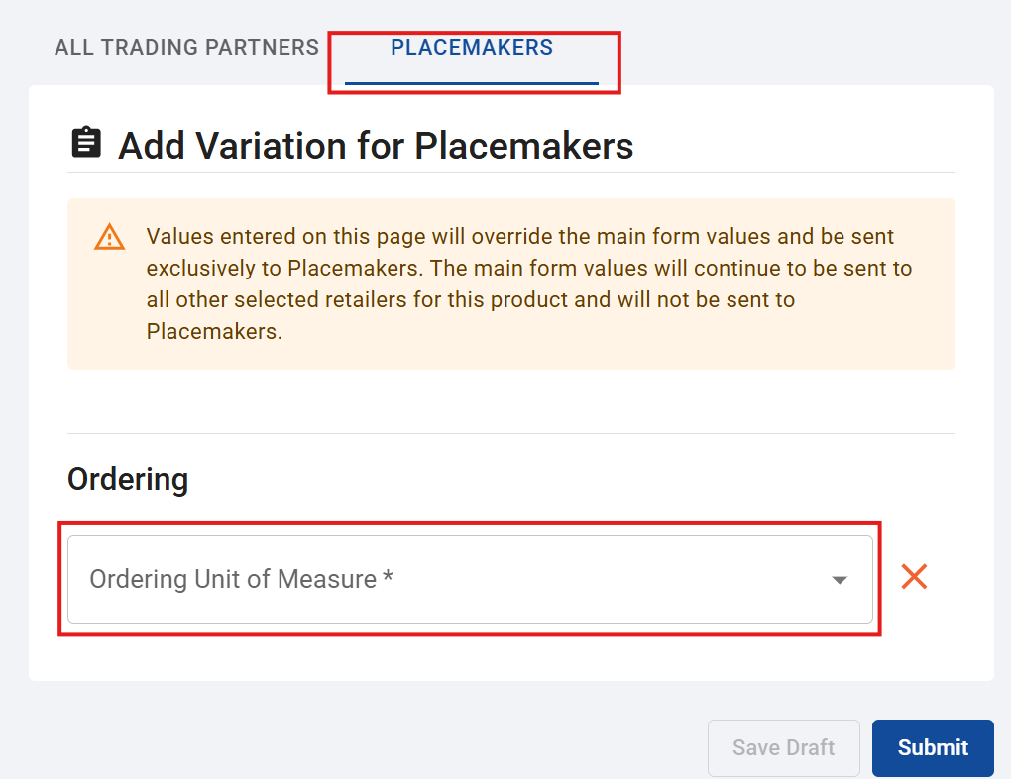Viewport: 1011px width, 779px height.
Task: Expand the Ordering Unit of Measure dropdown arrow
Action: click(x=839, y=580)
